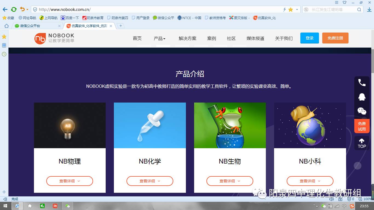This screenshot has width=374, height=210.
Task: Open NTCE - 中国 bookmark
Action: tap(189, 18)
